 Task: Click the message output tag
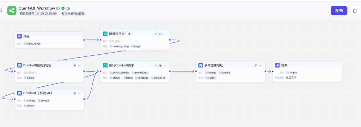(142, 78)
